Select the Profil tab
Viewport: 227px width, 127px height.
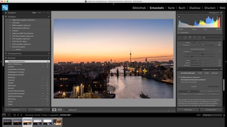(200, 73)
